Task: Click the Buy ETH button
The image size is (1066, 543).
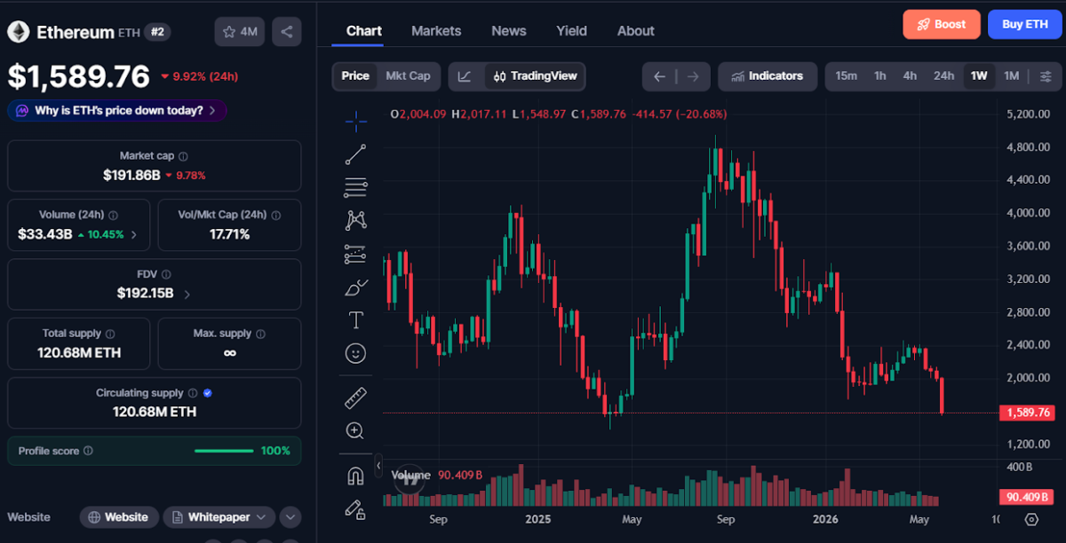Action: [1025, 25]
